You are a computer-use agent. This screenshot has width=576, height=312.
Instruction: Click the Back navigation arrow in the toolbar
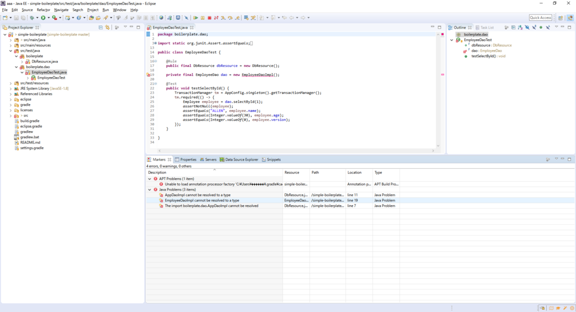[x=292, y=17]
